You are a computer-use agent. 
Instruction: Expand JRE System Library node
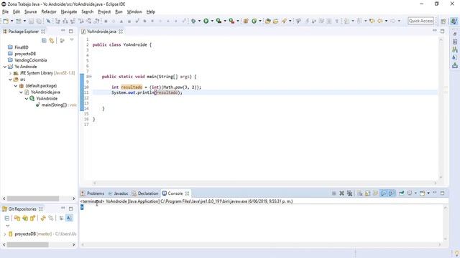10,73
